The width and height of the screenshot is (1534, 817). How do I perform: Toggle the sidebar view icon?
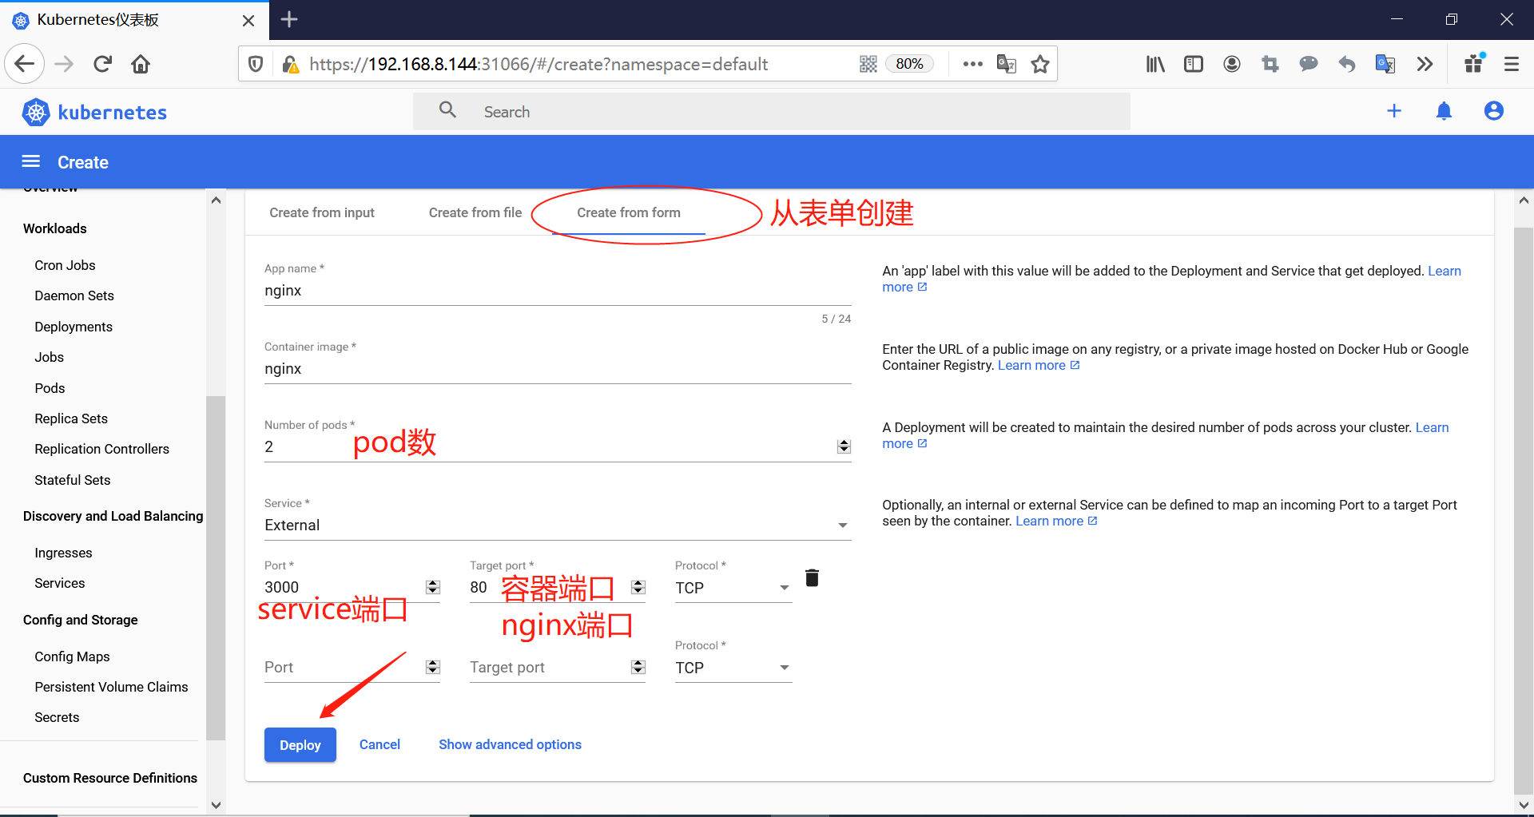tap(1194, 64)
